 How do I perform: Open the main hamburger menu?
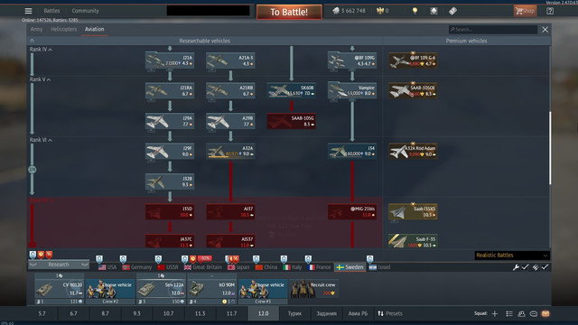click(x=28, y=11)
